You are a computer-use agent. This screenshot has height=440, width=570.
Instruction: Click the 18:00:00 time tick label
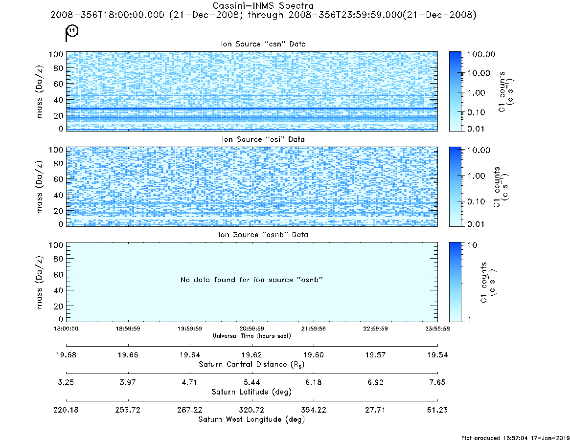(x=66, y=329)
